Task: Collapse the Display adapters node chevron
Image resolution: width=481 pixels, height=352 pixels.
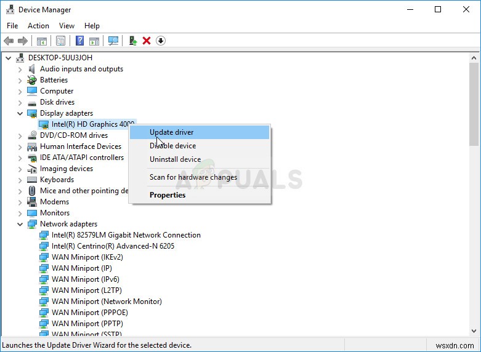Action: click(x=20, y=113)
